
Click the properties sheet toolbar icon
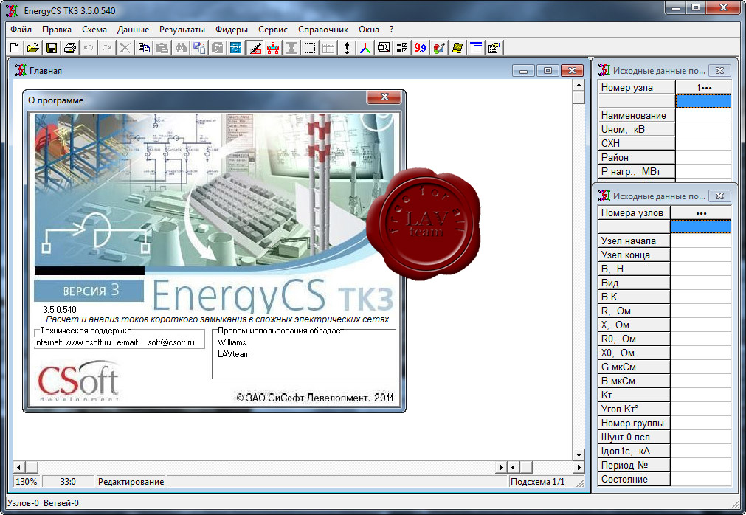(494, 47)
